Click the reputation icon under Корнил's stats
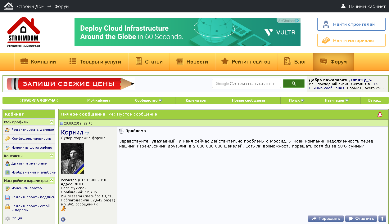 point(63,209)
